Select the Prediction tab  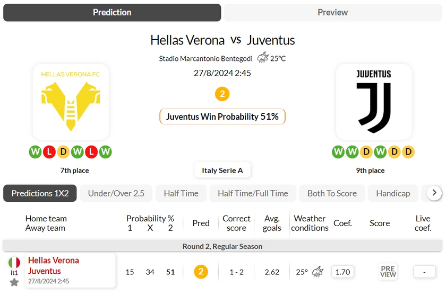(x=112, y=12)
